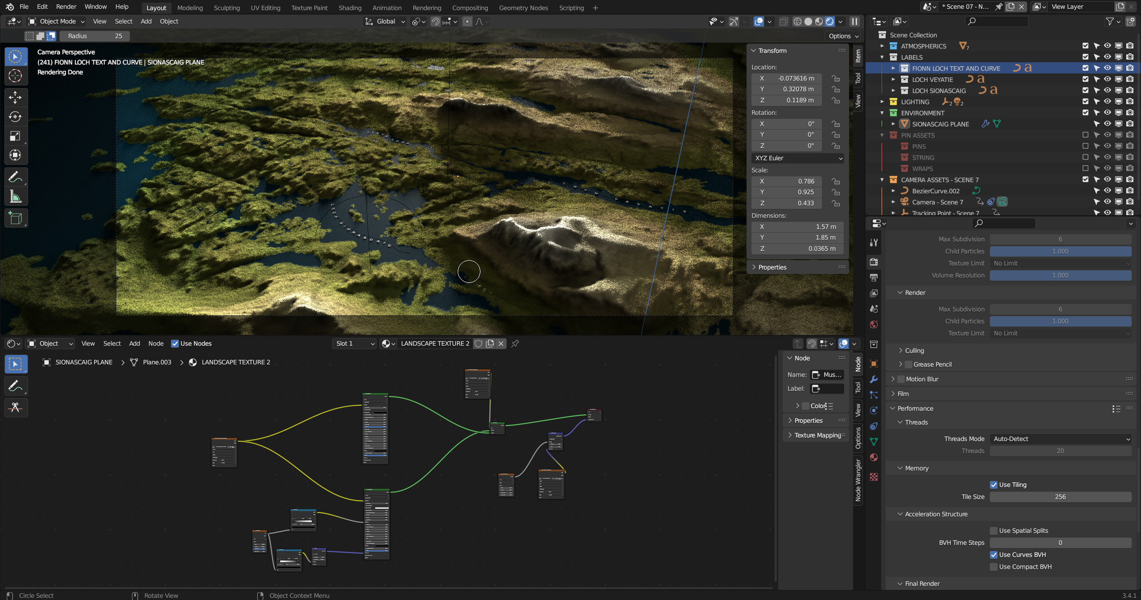Select the Measure tool in viewport toolbar
Screen dimensions: 1141x600
[15, 197]
